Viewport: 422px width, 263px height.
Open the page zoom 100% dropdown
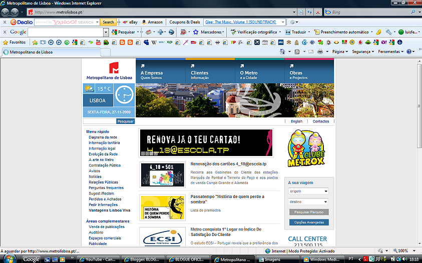(x=414, y=251)
